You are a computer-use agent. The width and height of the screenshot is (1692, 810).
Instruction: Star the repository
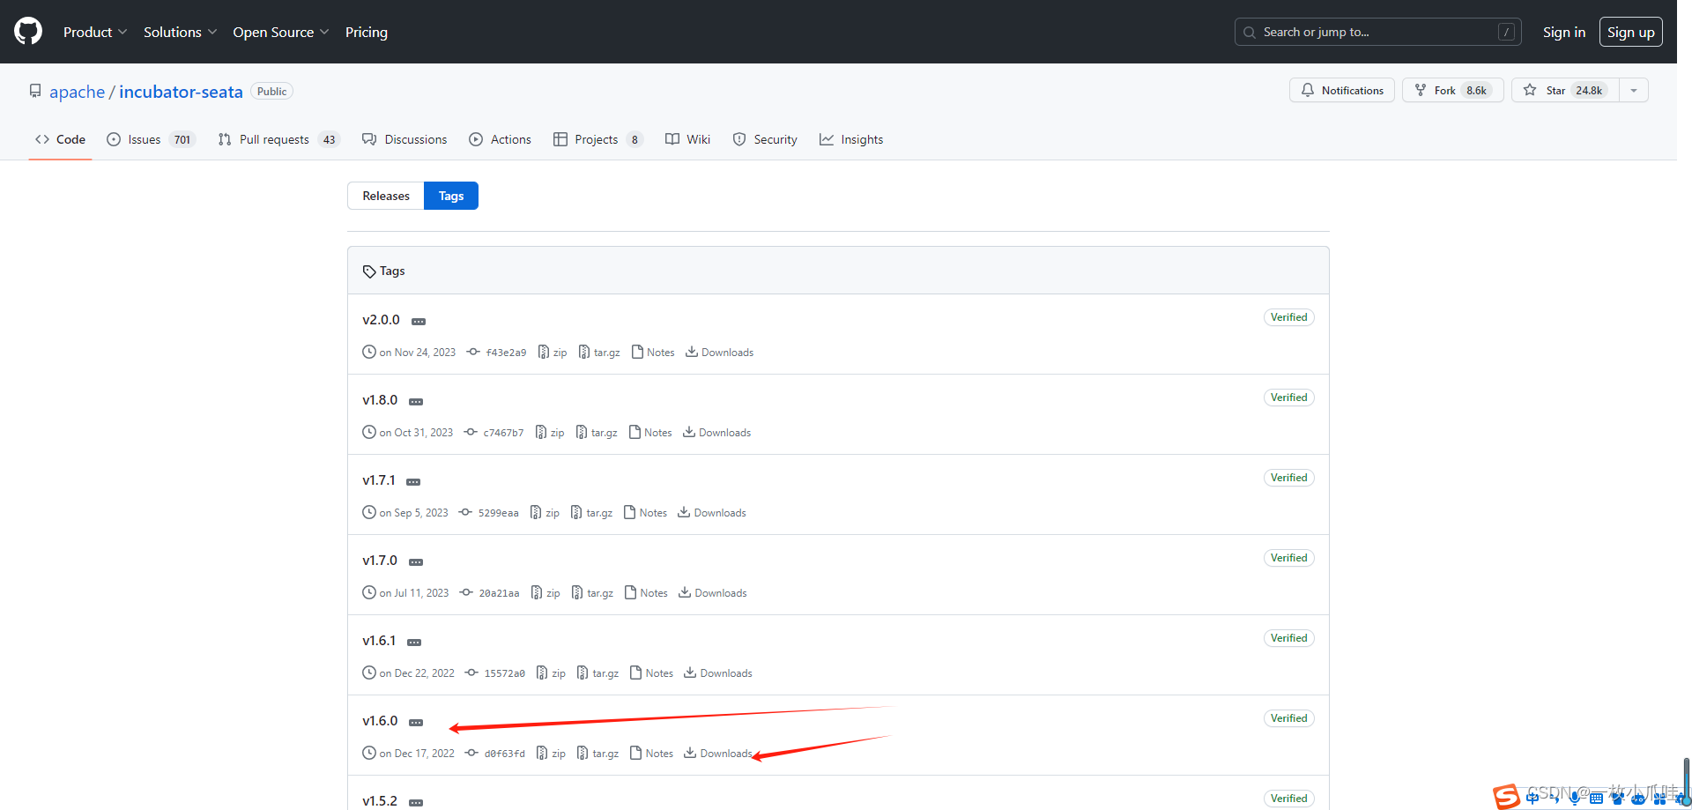click(x=1565, y=90)
